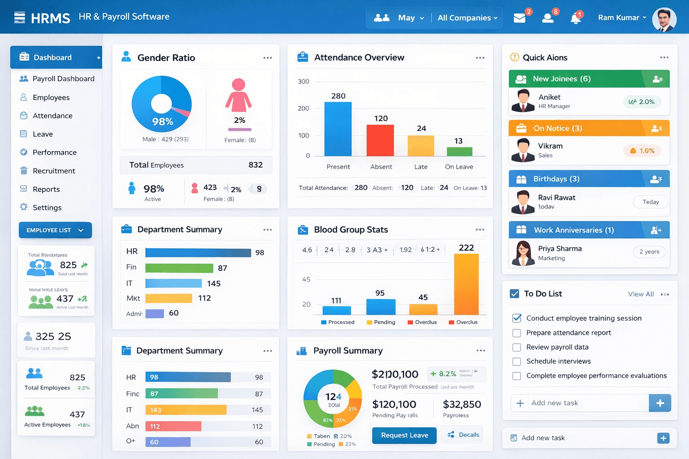Open the bottom Department Summary options ellipsis
The height and width of the screenshot is (459, 689).
[x=268, y=351]
